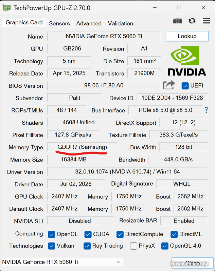Toggle the OpenCL checkbox
Image resolution: width=215 pixels, height=271 pixels.
pyautogui.click(x=51, y=234)
